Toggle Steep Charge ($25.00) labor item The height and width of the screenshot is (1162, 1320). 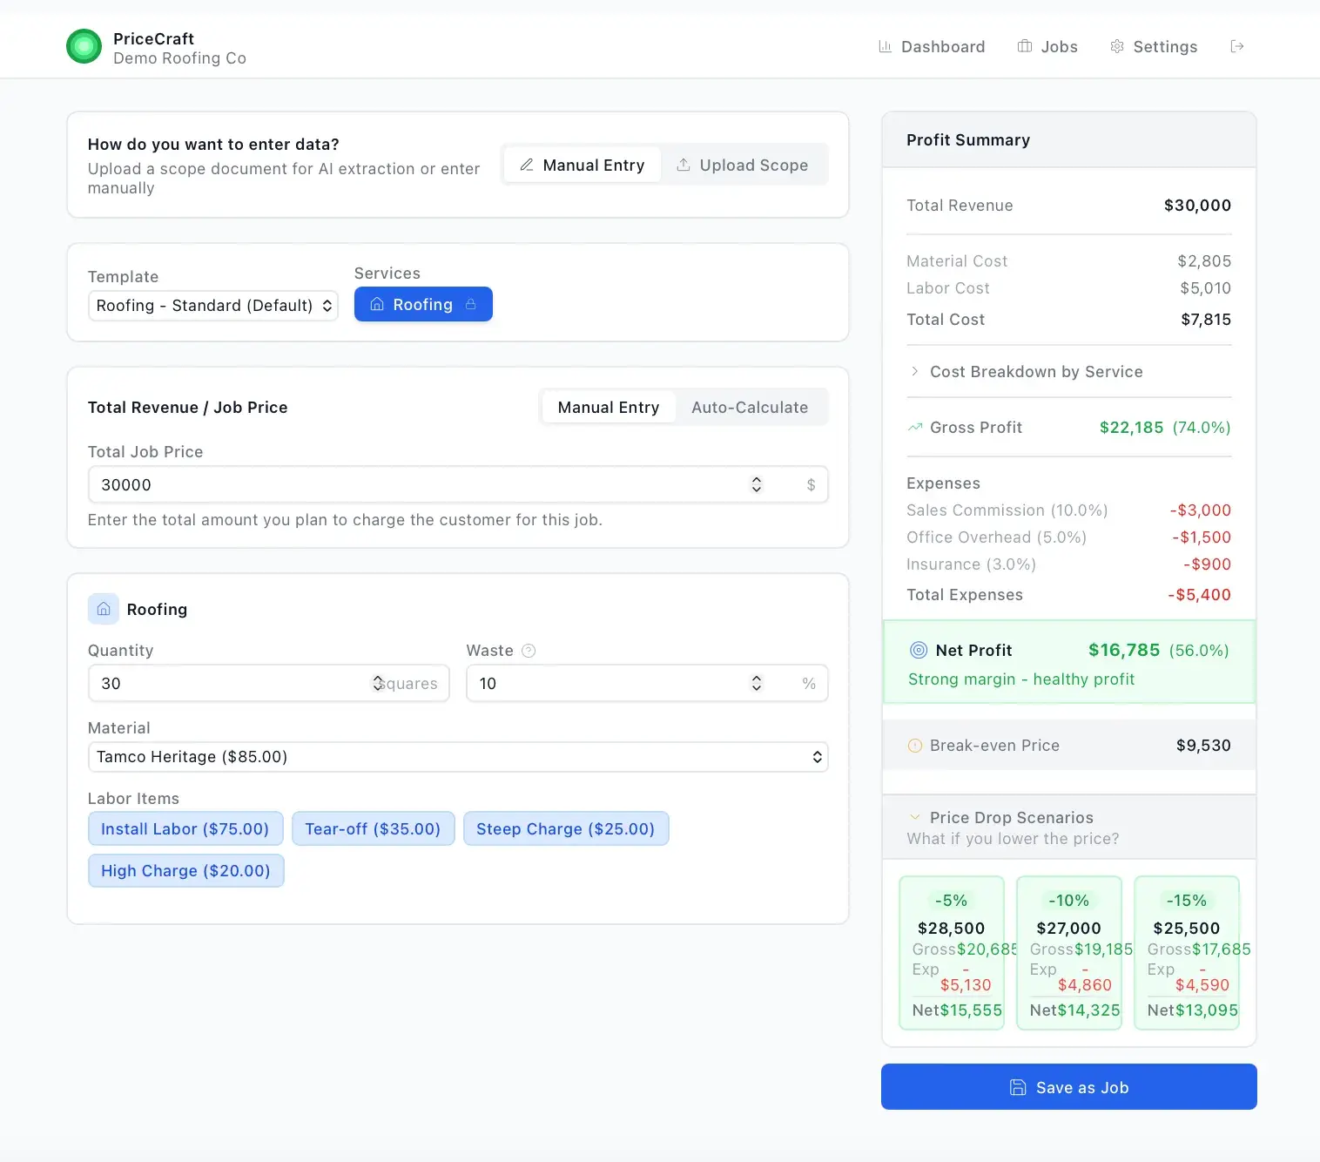coord(566,828)
